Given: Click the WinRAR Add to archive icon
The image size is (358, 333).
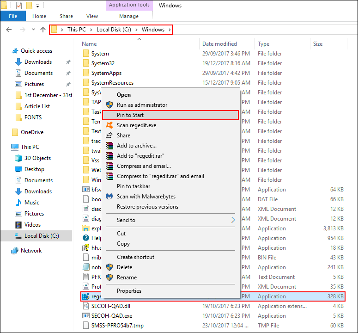Looking at the screenshot, I should pyautogui.click(x=109, y=145).
